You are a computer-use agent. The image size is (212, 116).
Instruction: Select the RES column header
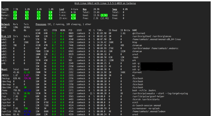tap(46, 30)
